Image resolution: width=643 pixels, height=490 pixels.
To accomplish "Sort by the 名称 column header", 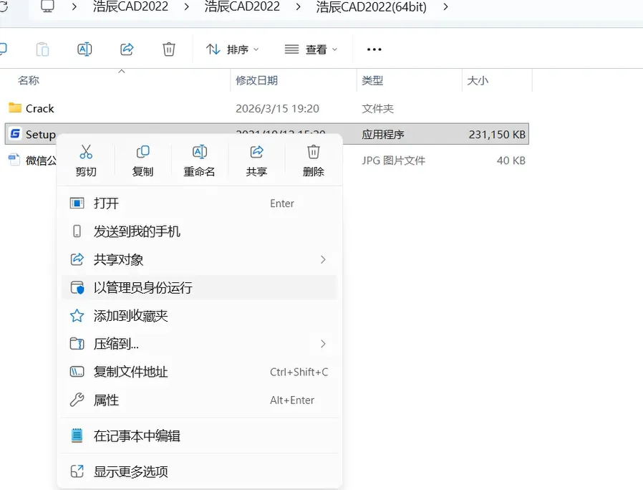I will pos(29,80).
